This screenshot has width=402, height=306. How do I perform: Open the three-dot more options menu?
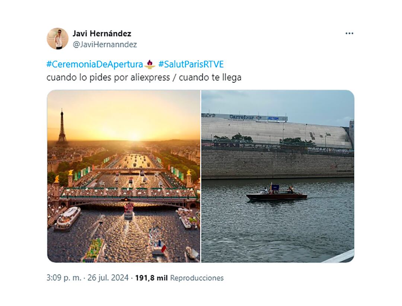[349, 33]
